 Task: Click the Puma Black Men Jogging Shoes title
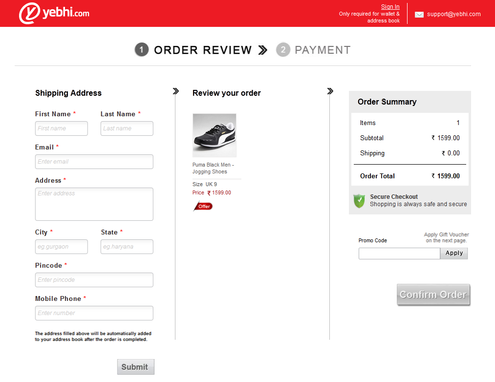pos(213,168)
